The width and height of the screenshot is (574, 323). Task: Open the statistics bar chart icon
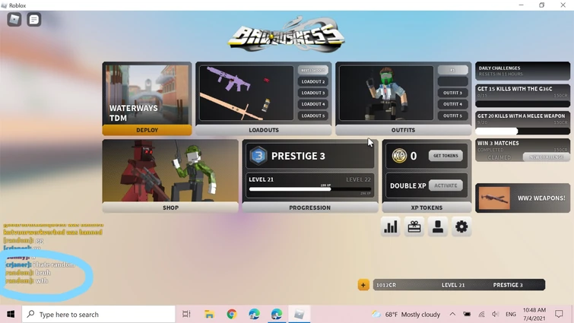click(390, 226)
